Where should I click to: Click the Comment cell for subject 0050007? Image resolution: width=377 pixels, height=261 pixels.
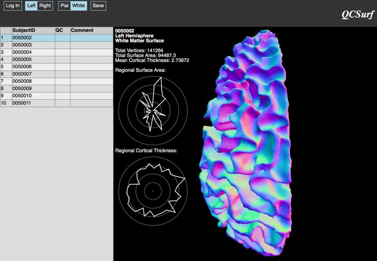91,74
